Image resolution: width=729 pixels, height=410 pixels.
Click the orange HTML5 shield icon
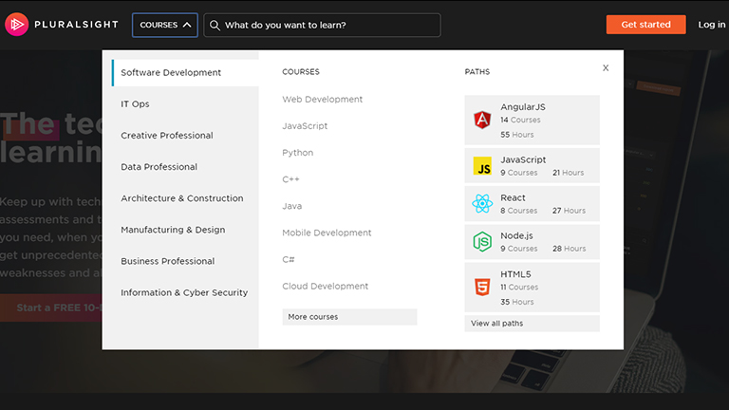click(x=482, y=287)
